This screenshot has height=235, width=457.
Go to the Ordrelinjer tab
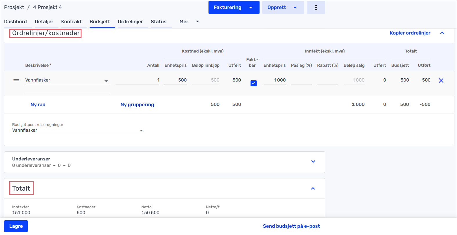click(x=130, y=21)
